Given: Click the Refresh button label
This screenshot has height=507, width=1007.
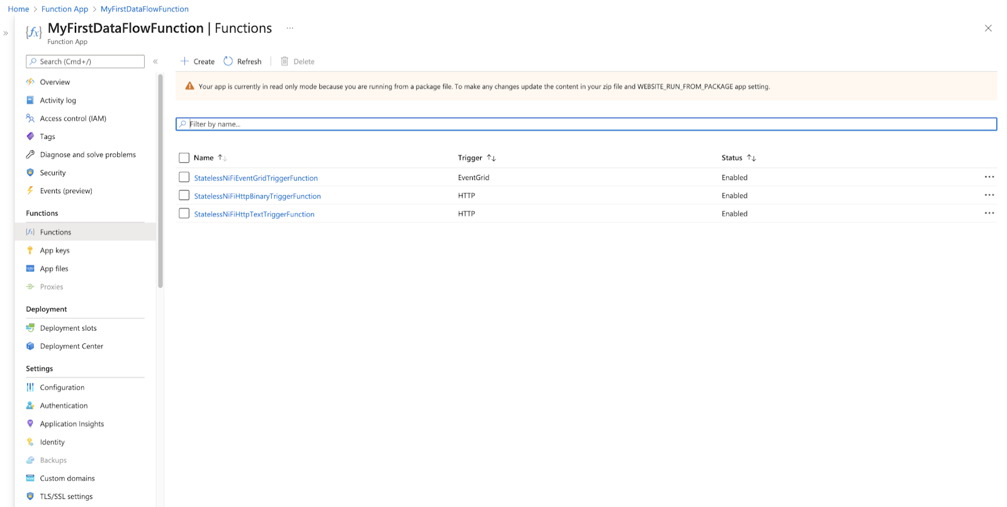Looking at the screenshot, I should [249, 62].
